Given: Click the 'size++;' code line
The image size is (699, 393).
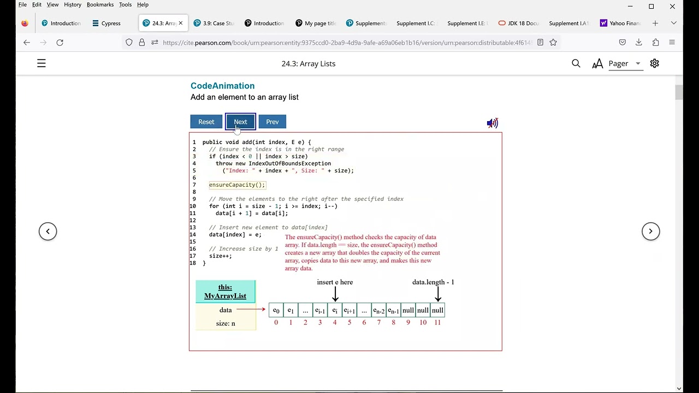Looking at the screenshot, I should pos(220,256).
